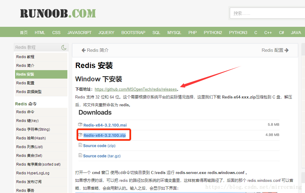Open sidebar item Redis 命令
This screenshot has height=193, width=305.
tap(41, 112)
